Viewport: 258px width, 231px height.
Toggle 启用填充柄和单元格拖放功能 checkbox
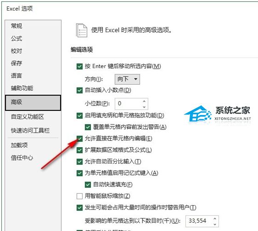[x=79, y=115]
